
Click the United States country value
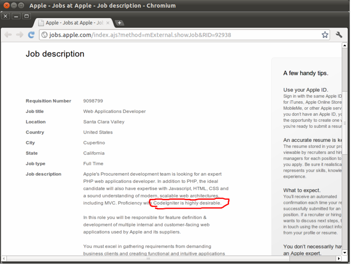[x=98, y=132]
